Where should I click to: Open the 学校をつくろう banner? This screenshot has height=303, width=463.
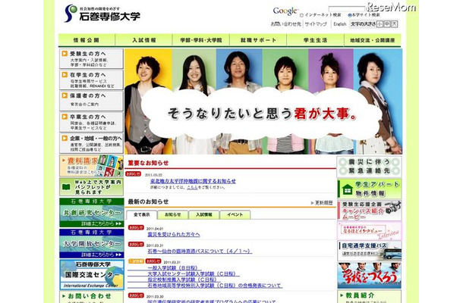pos(370,276)
